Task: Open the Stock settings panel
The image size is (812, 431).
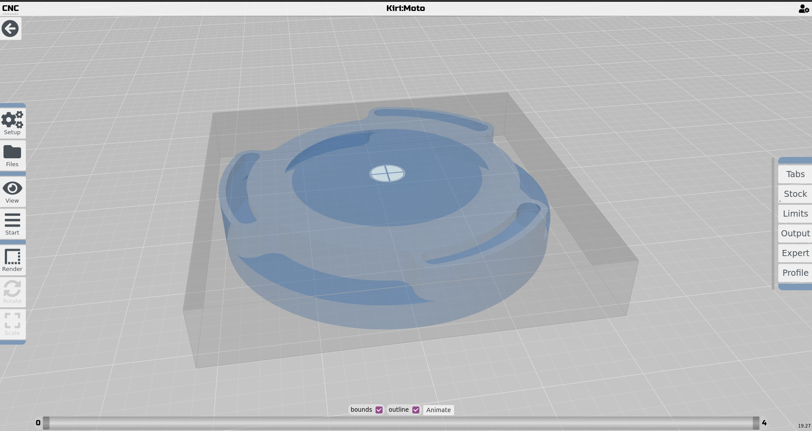Action: click(x=794, y=194)
